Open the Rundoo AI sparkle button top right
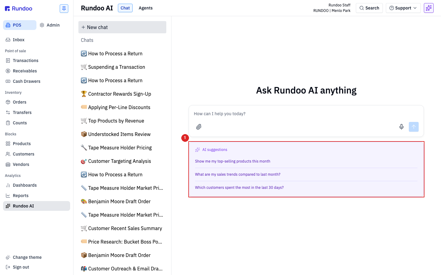This screenshot has height=275, width=441. [429, 8]
